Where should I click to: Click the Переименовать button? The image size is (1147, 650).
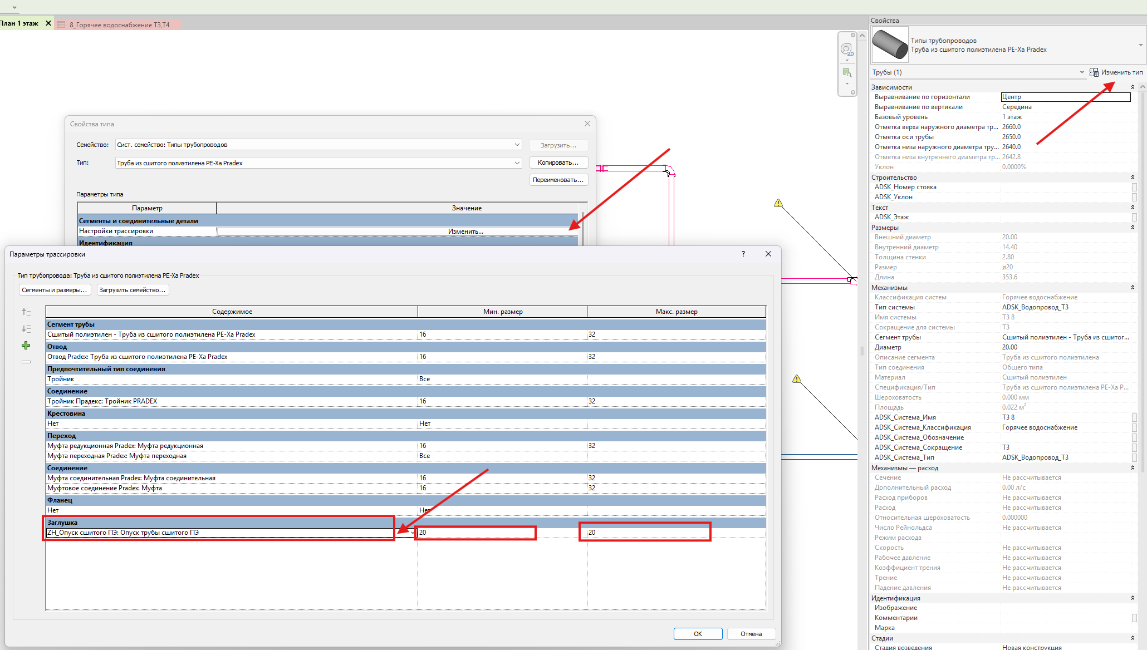558,180
